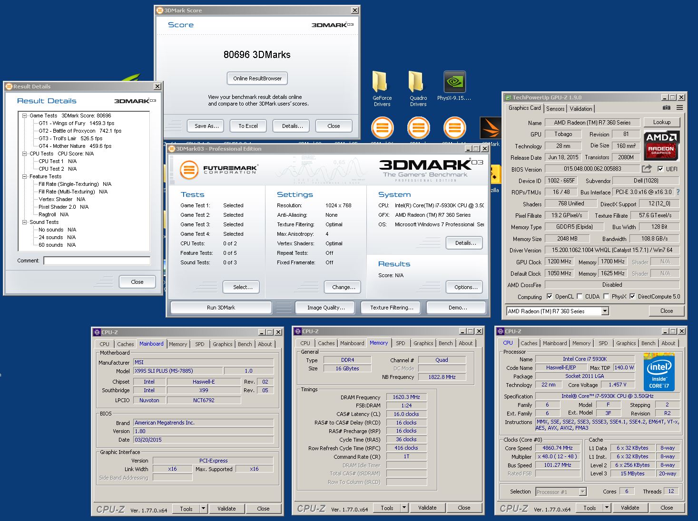The height and width of the screenshot is (521, 698).
Task: Open the black 3DMark desktop shortcut
Action: 491,128
